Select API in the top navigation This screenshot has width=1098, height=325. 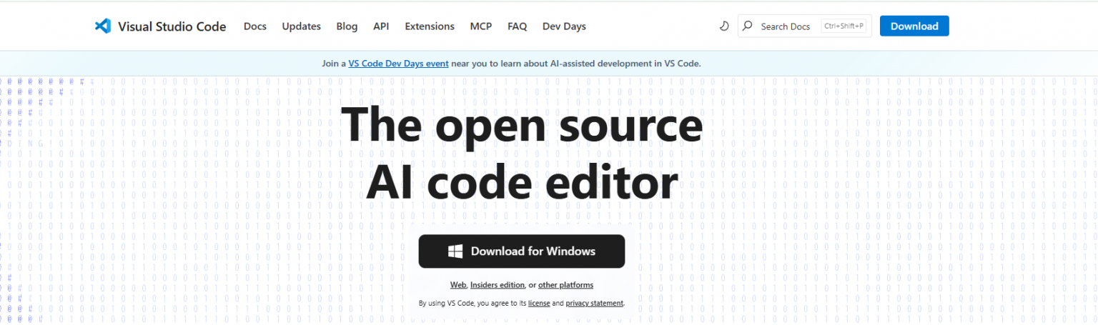pyautogui.click(x=381, y=26)
